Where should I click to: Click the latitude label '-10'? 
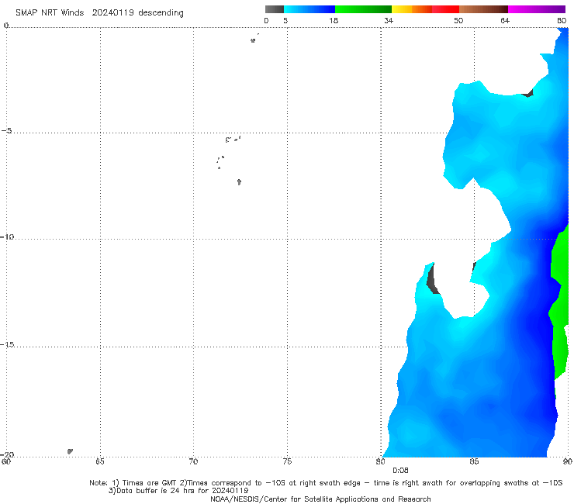coord(7,236)
